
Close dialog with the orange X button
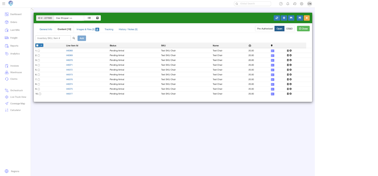(307, 18)
